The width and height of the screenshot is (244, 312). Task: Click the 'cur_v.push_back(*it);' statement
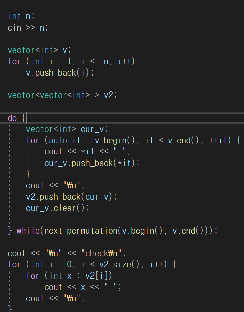click(x=92, y=163)
